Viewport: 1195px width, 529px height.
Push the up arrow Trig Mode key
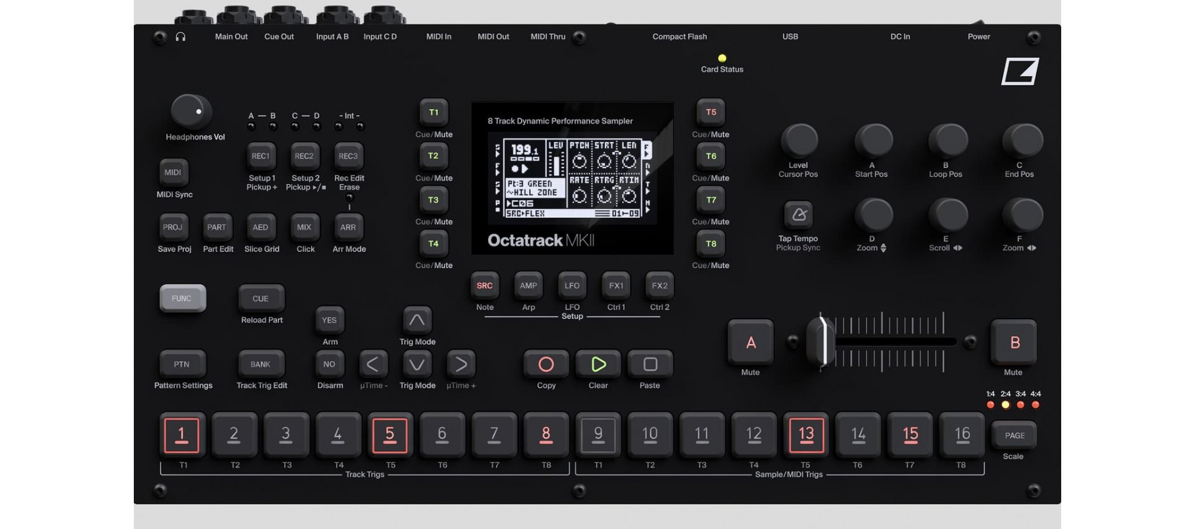point(417,321)
